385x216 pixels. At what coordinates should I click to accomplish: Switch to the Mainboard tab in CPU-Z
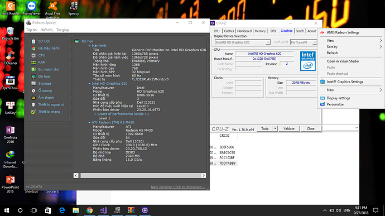click(x=244, y=31)
